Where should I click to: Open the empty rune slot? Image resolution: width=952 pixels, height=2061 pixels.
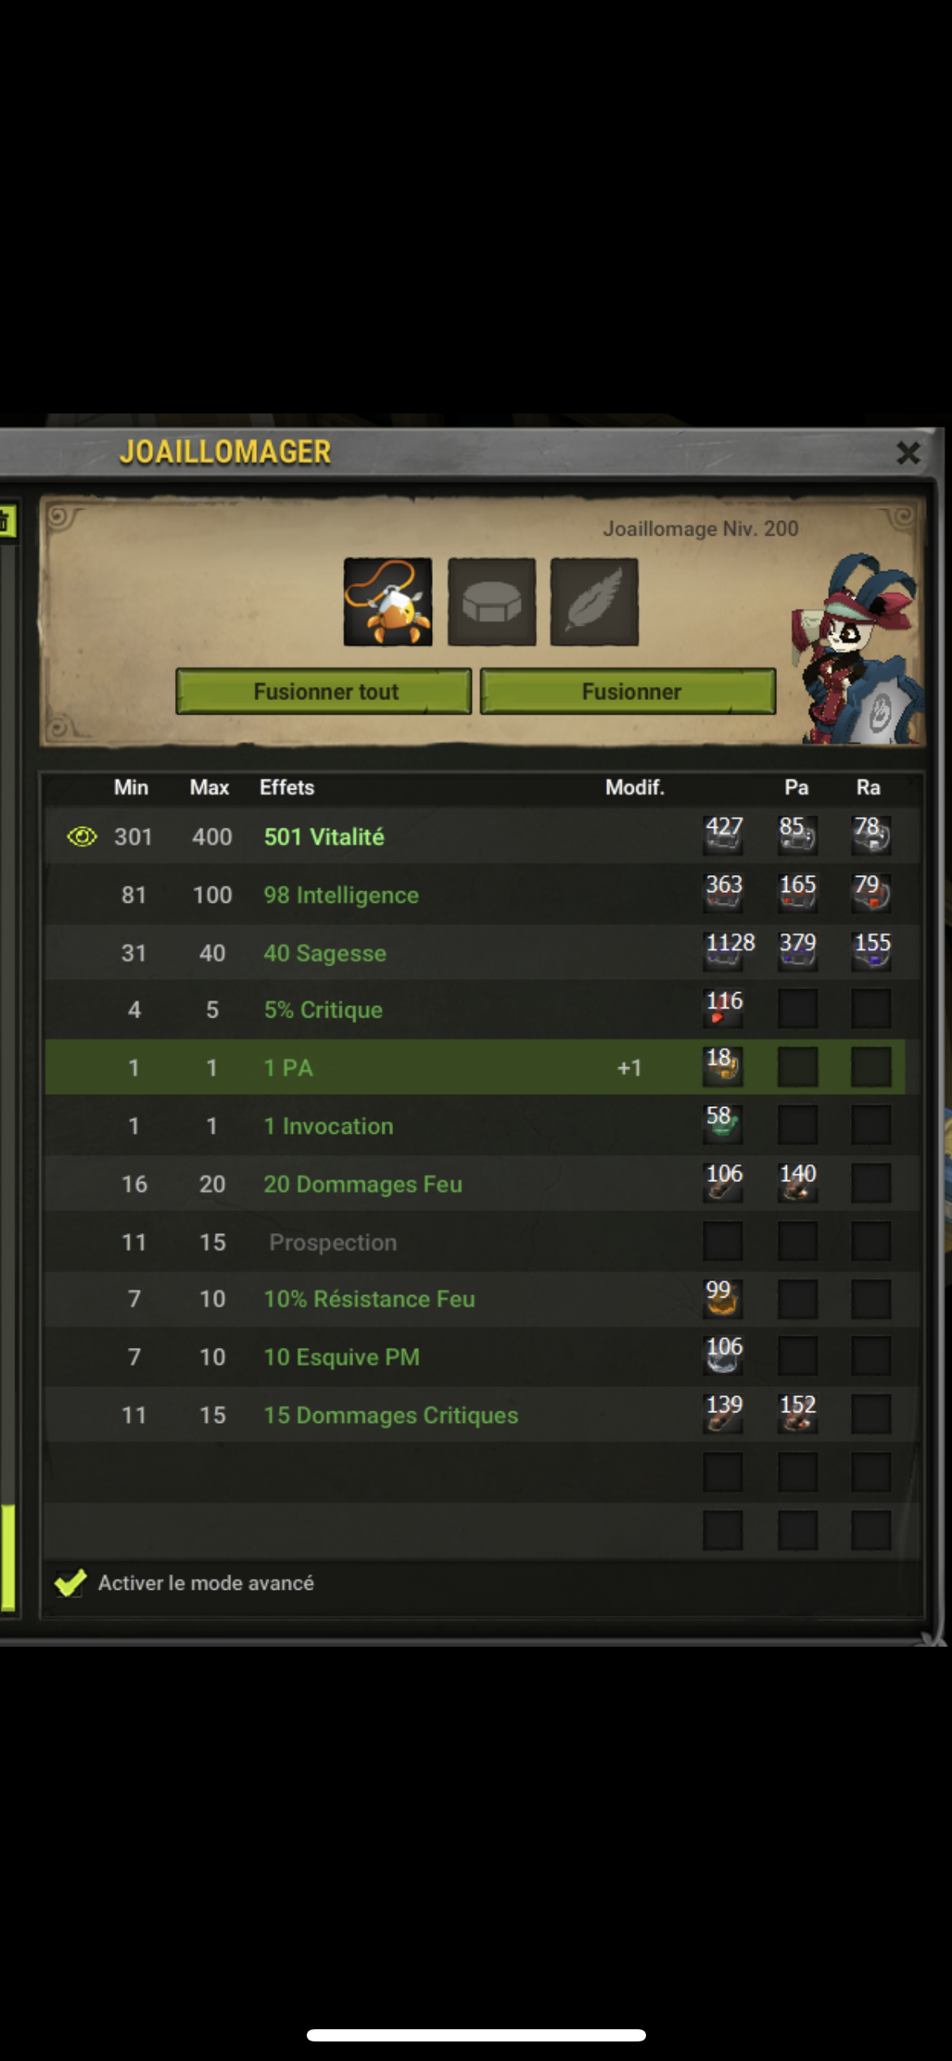[x=491, y=602]
